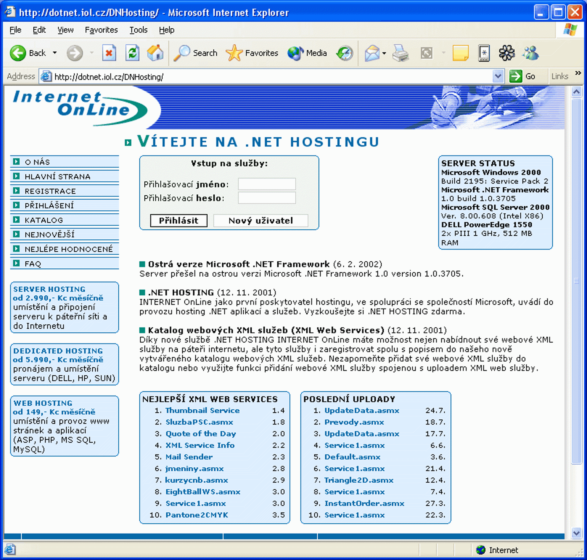Open the Tools menu
The width and height of the screenshot is (587, 560).
click(138, 30)
